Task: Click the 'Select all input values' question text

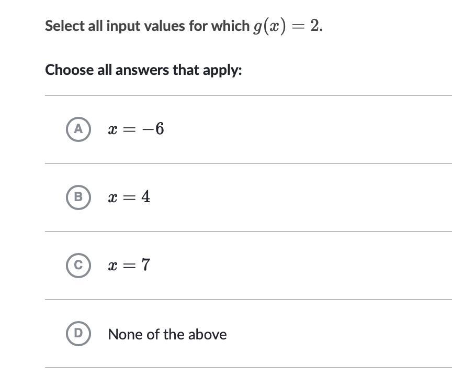Action: coord(147,26)
